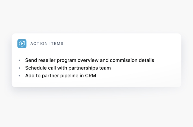Image resolution: width=193 pixels, height=127 pixels.
Task: Click the words 'reseller program'
Action: (x=55, y=60)
